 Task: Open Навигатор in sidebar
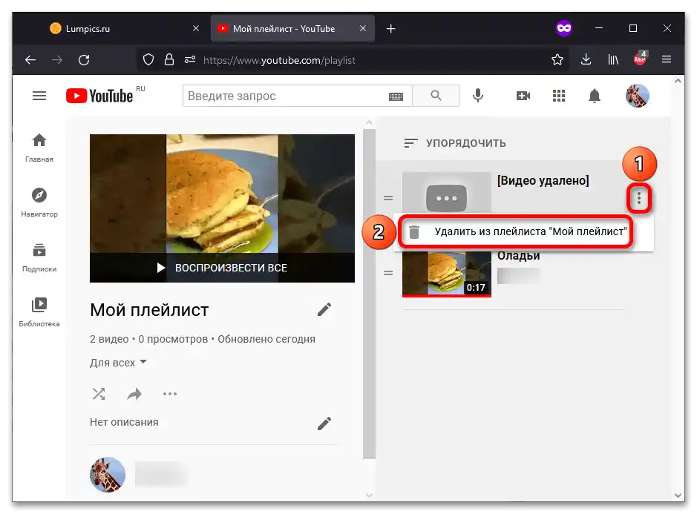pos(39,202)
